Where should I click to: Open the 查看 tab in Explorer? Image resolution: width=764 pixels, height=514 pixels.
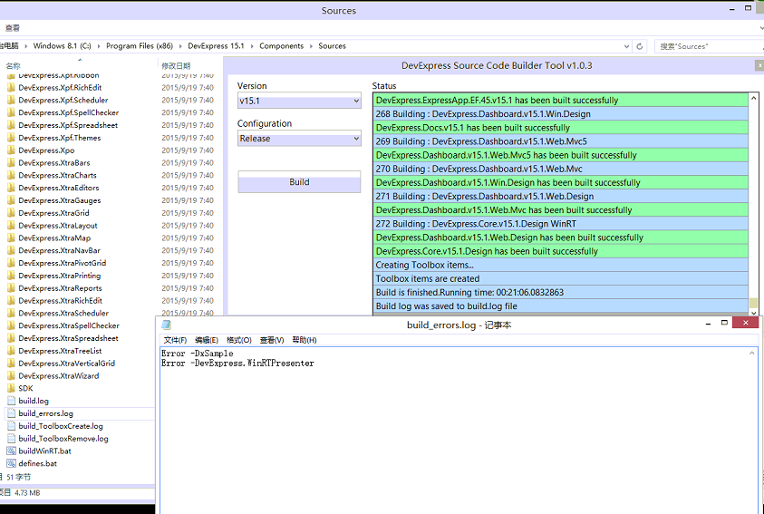(x=12, y=28)
